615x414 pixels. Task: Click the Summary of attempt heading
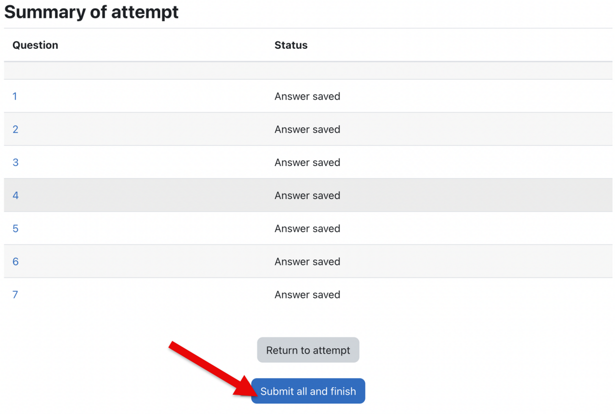pos(91,12)
